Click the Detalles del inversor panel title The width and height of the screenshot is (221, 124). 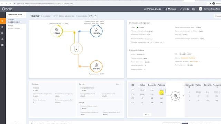pyautogui.click(x=16, y=15)
